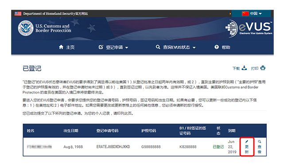
Task: Click application number ERATEJ8BDXDHJXKD
Action: (113, 147)
